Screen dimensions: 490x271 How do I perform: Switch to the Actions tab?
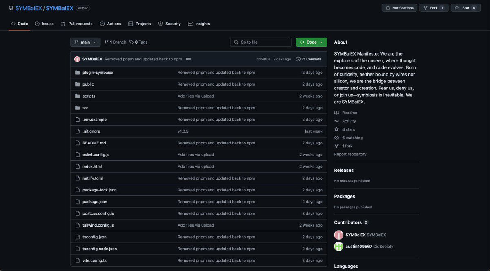click(x=110, y=24)
